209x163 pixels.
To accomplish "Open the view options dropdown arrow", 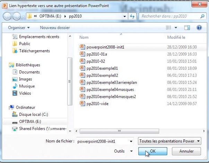I will click(x=176, y=28).
